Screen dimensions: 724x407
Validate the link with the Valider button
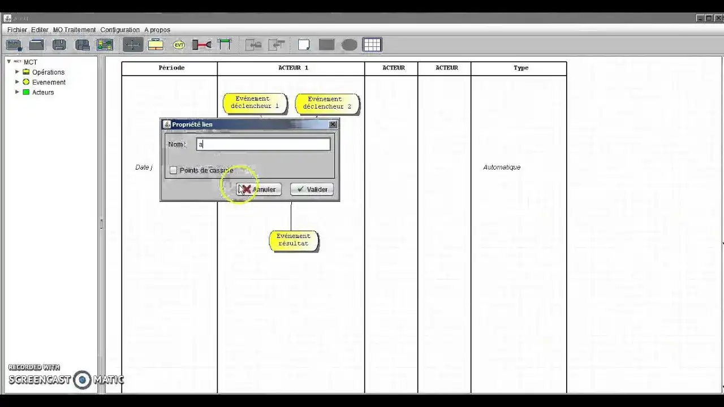(312, 189)
